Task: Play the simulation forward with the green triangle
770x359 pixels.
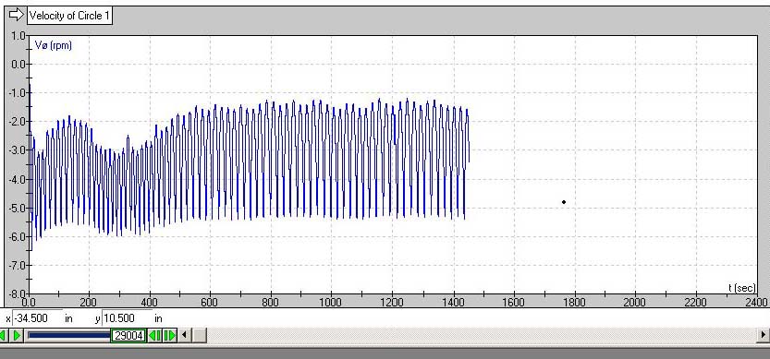Action: [17, 335]
